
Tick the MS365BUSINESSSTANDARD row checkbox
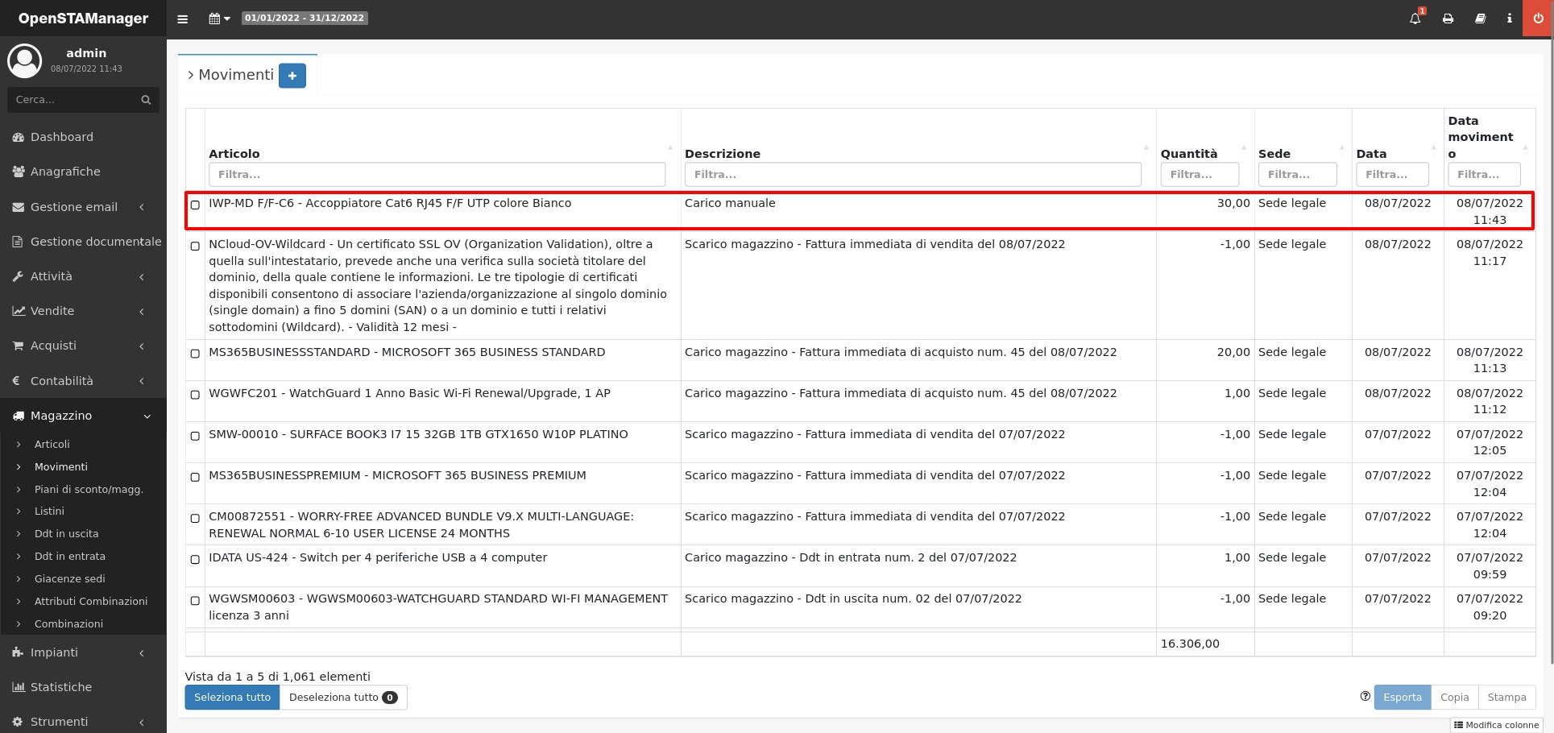point(195,354)
